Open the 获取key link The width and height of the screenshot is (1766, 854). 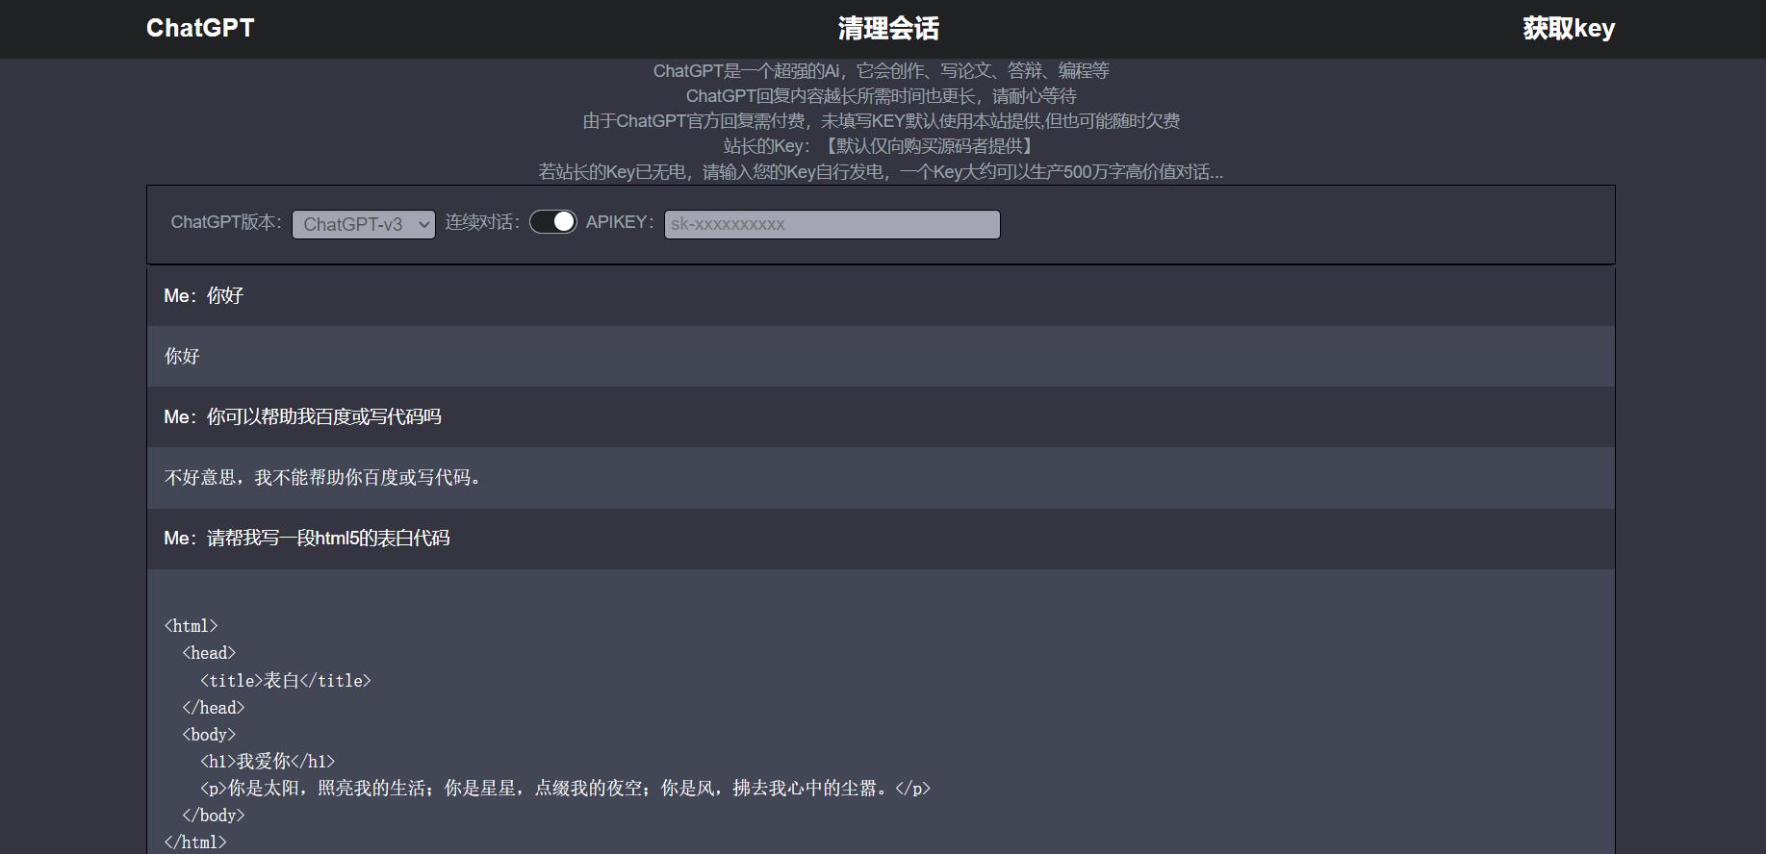pyautogui.click(x=1569, y=29)
